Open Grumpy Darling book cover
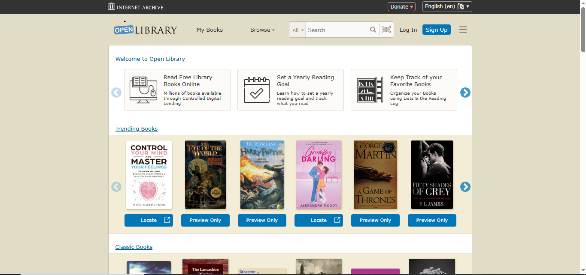Image resolution: width=586 pixels, height=275 pixels. [319, 175]
